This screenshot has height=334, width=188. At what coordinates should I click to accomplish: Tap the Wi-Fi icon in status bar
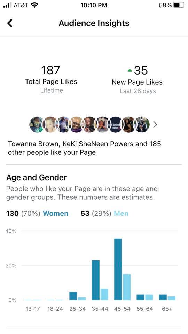34,5
